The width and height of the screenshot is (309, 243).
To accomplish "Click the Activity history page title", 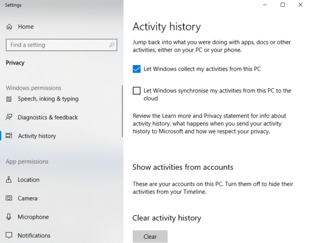I will 167,27.
